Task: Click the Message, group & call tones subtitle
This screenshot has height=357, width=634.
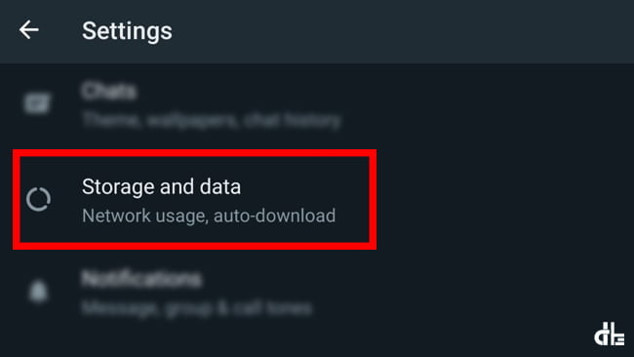Action: (196, 308)
